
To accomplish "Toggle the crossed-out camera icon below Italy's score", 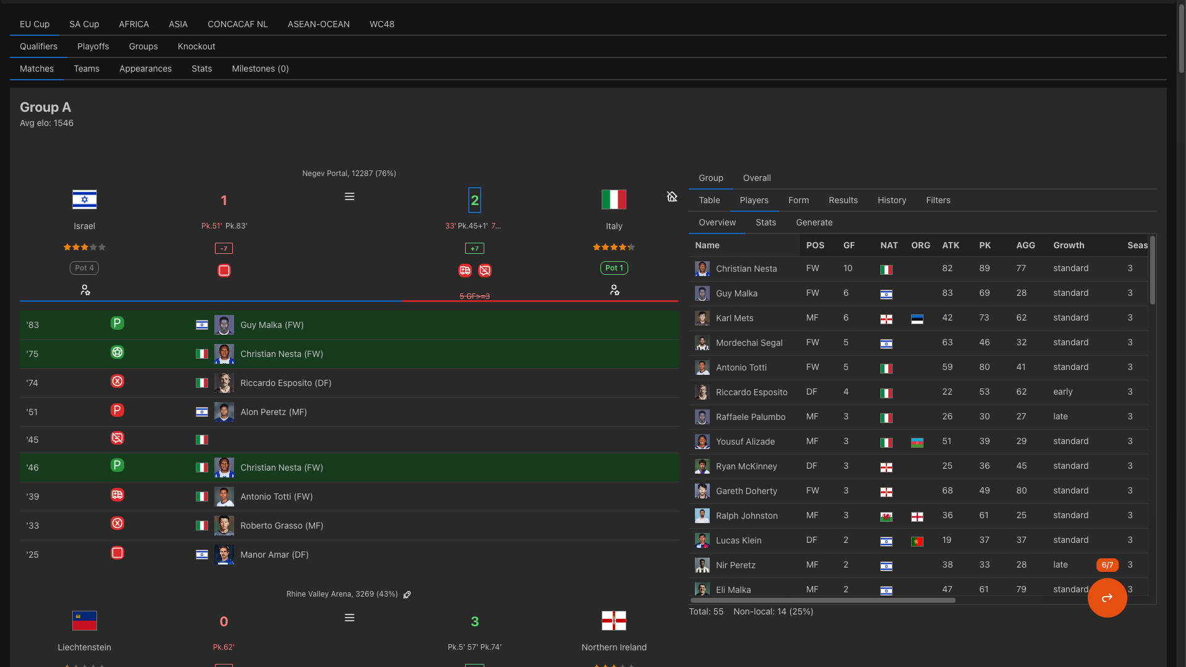I will [x=485, y=271].
